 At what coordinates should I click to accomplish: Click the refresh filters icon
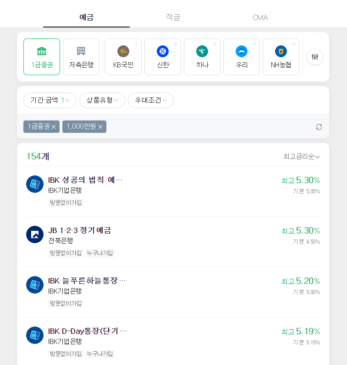[319, 127]
